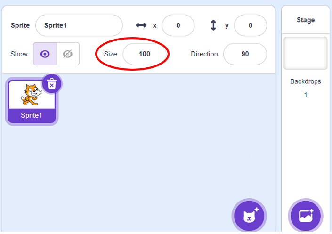Click the 'Sprite' label before the name field
Image resolution: width=332 pixels, height=234 pixels.
click(x=20, y=25)
